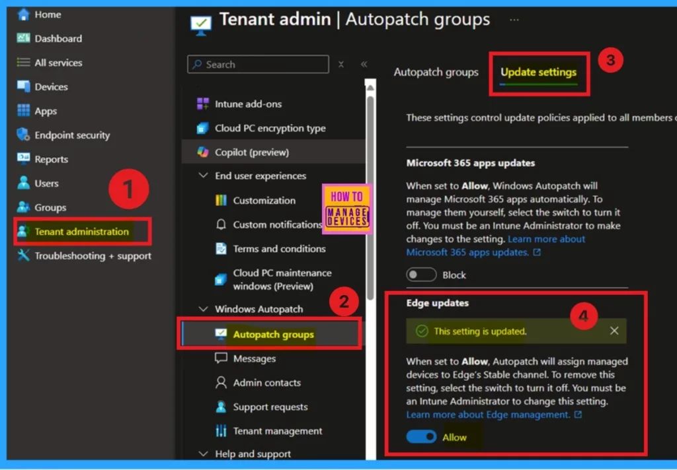This screenshot has height=470, width=677.
Task: Open Learn more about Microsoft 365 apps updates
Action: coord(496,246)
